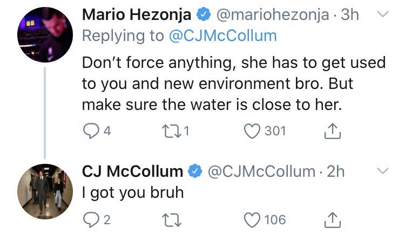Click the @CJMcCollum handle on second tweet

(261, 171)
